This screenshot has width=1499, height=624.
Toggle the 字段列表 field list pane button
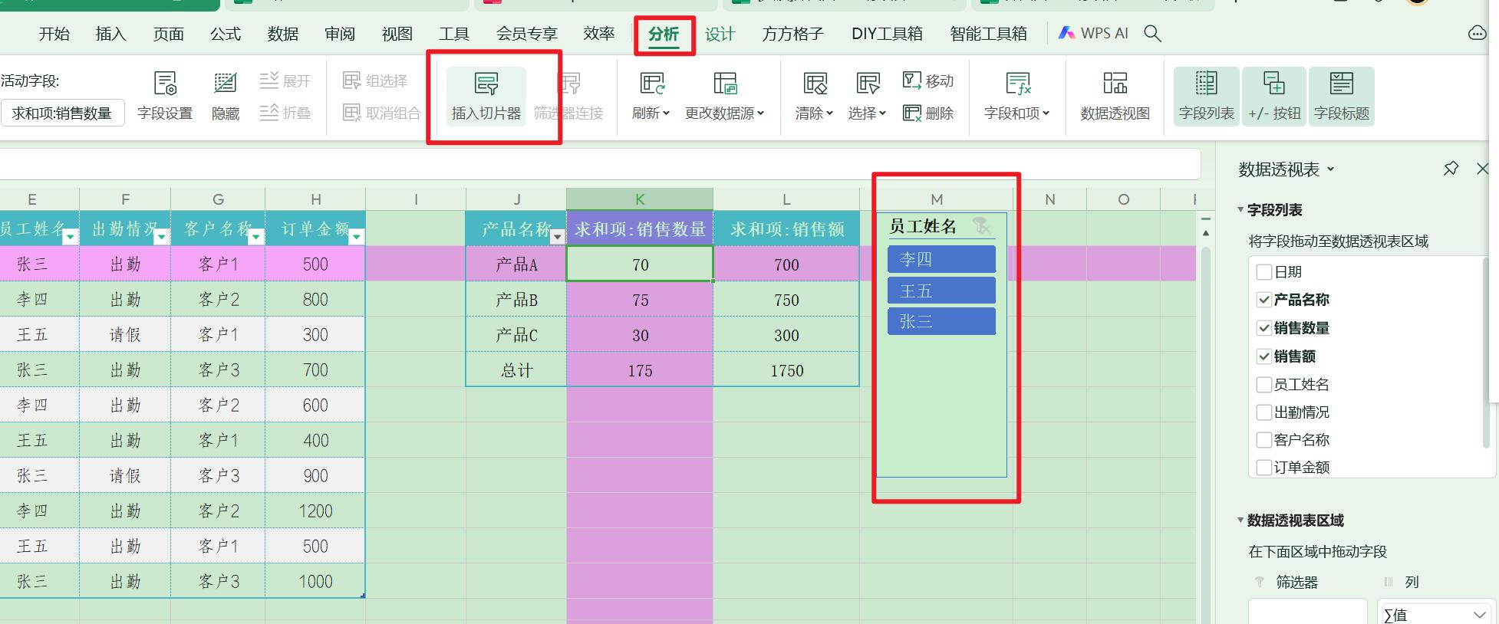coord(1207,96)
